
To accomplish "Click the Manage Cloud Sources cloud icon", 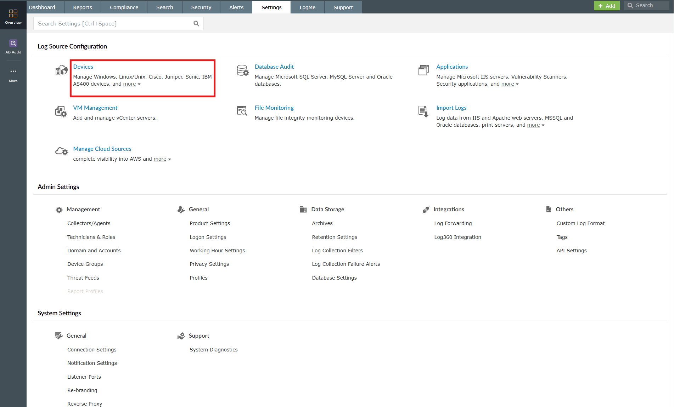I will click(x=61, y=151).
